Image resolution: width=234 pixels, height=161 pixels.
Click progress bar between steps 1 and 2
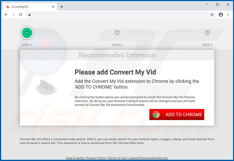pyautogui.click(x=72, y=33)
